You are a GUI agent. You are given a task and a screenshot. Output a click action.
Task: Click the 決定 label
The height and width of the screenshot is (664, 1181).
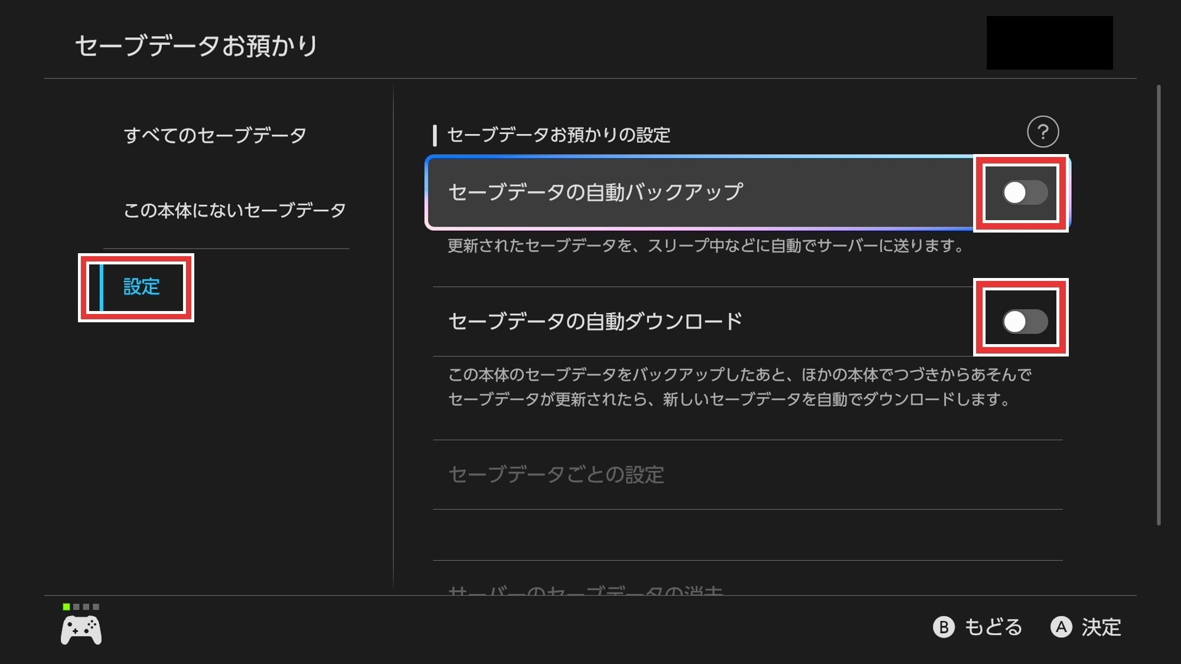point(1101,627)
